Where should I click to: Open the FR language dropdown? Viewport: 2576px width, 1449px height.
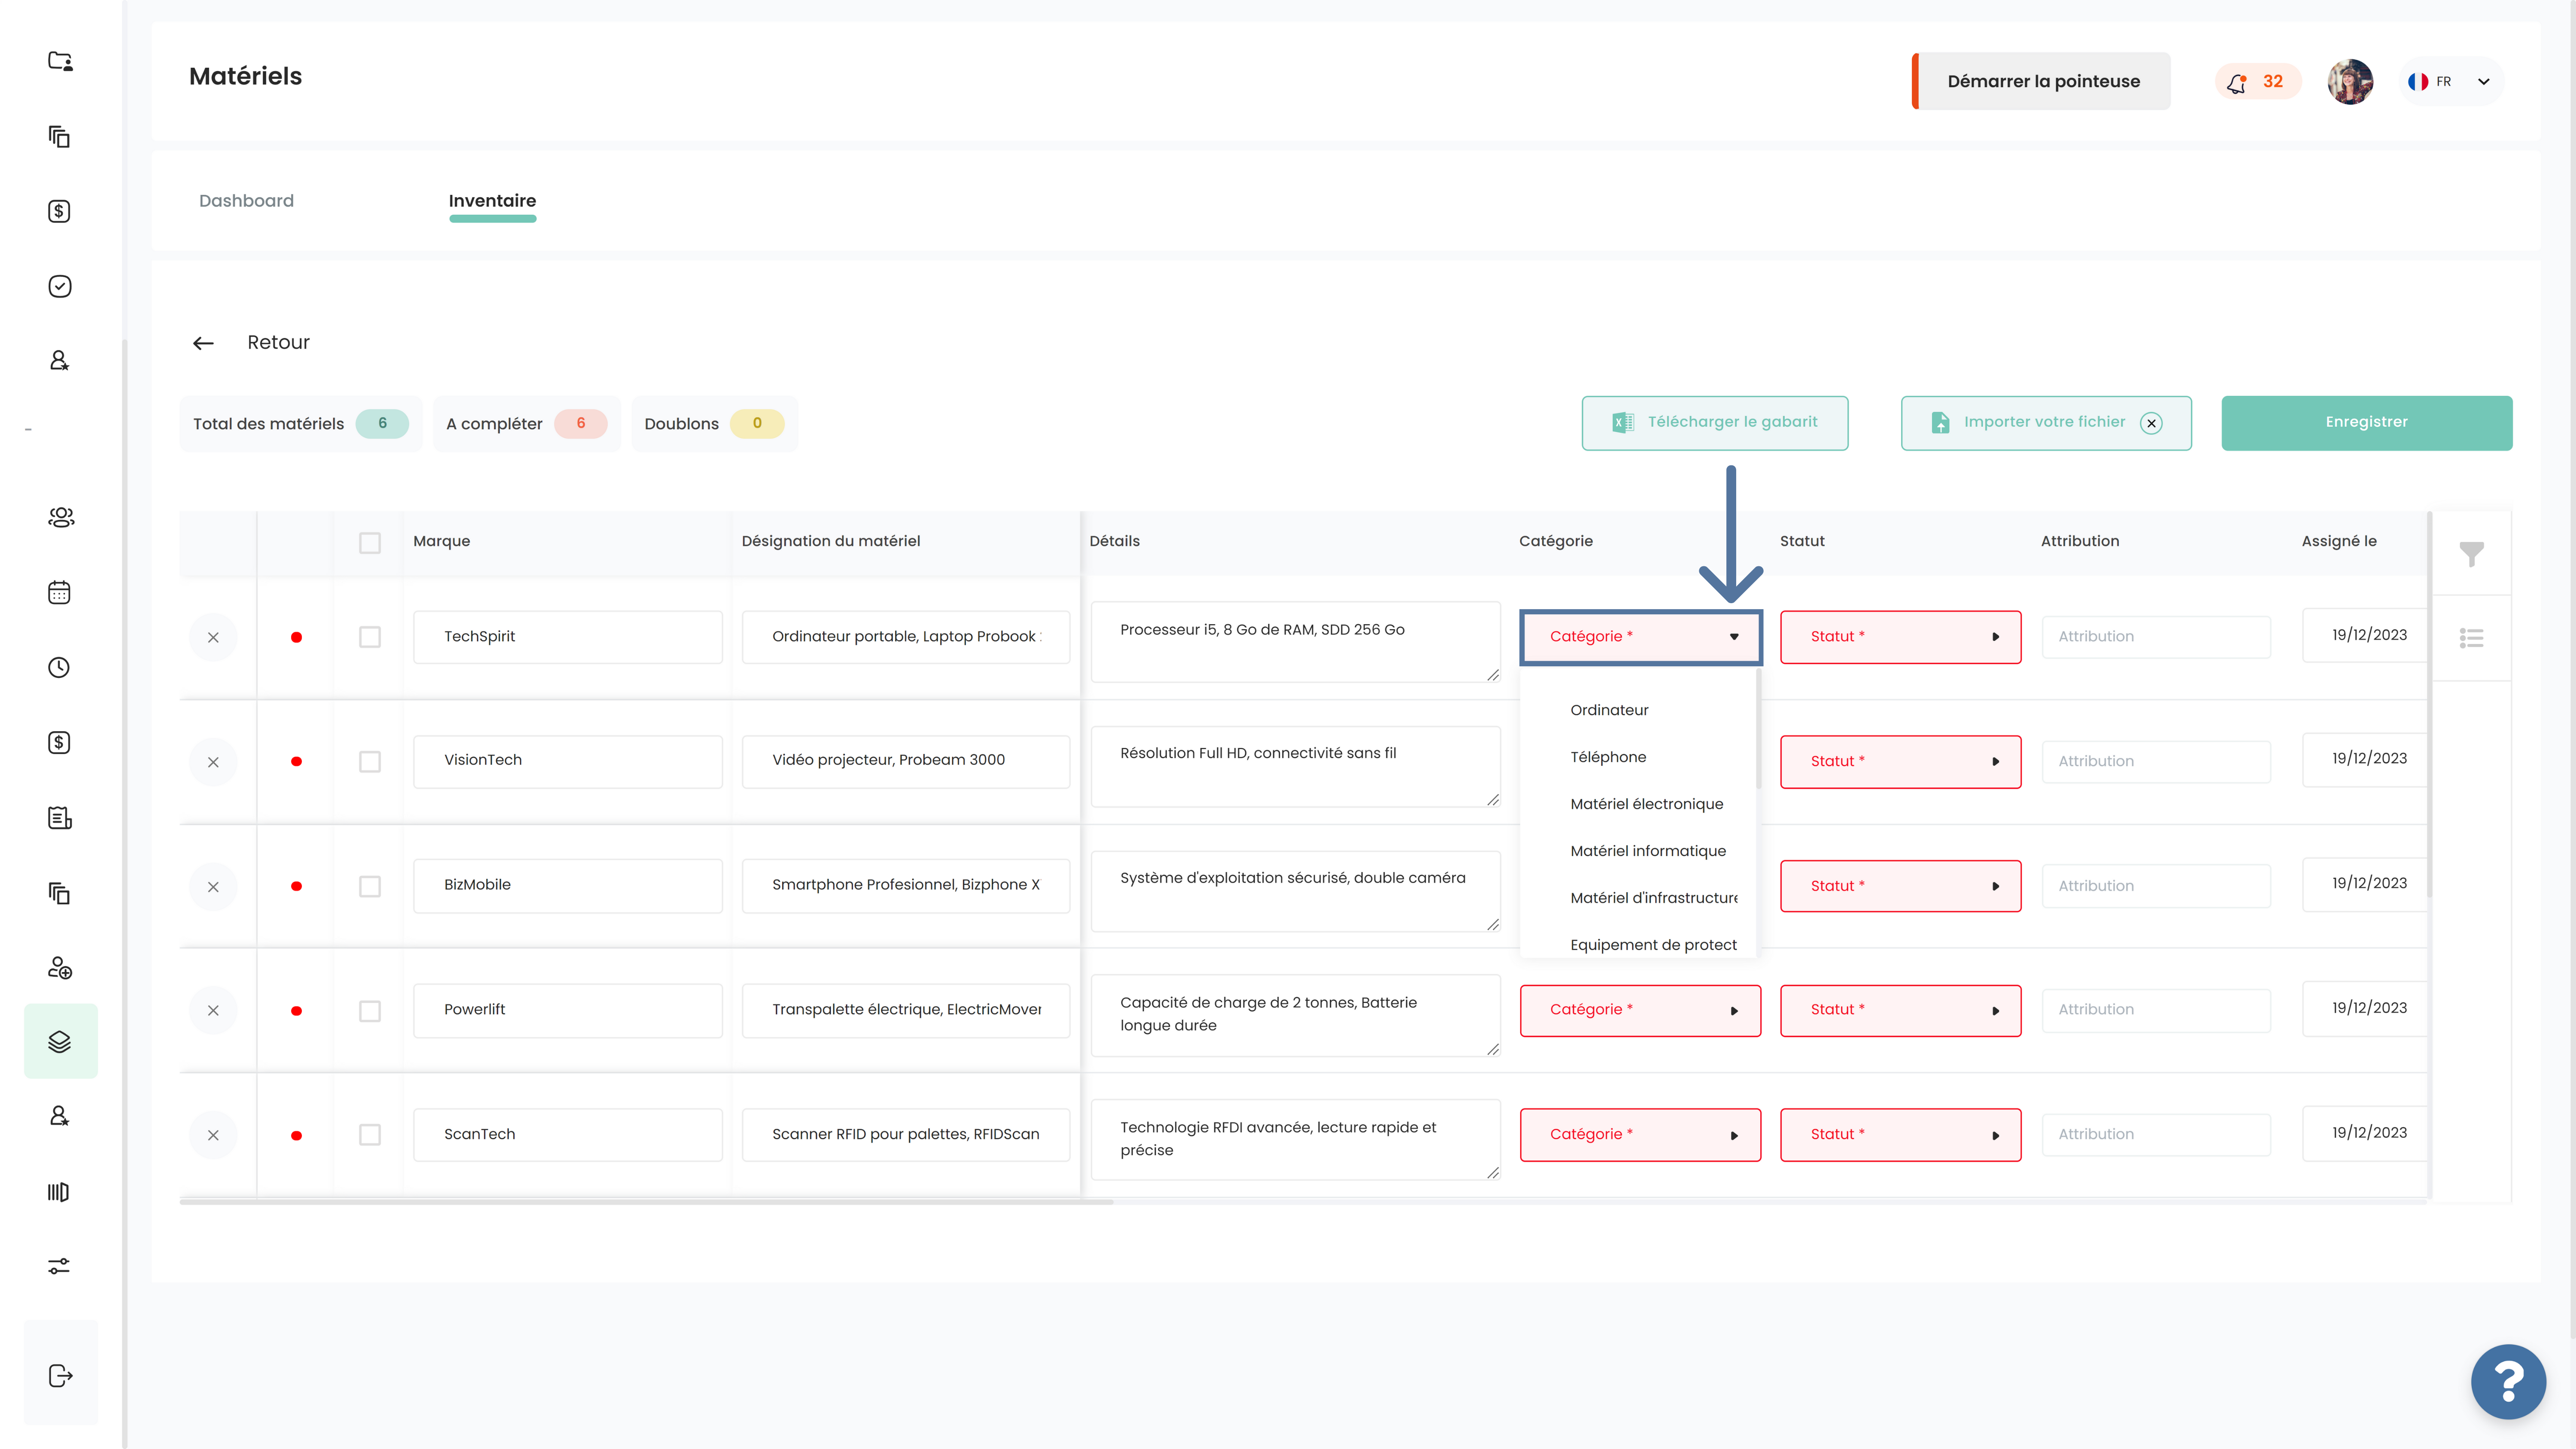click(x=2451, y=81)
